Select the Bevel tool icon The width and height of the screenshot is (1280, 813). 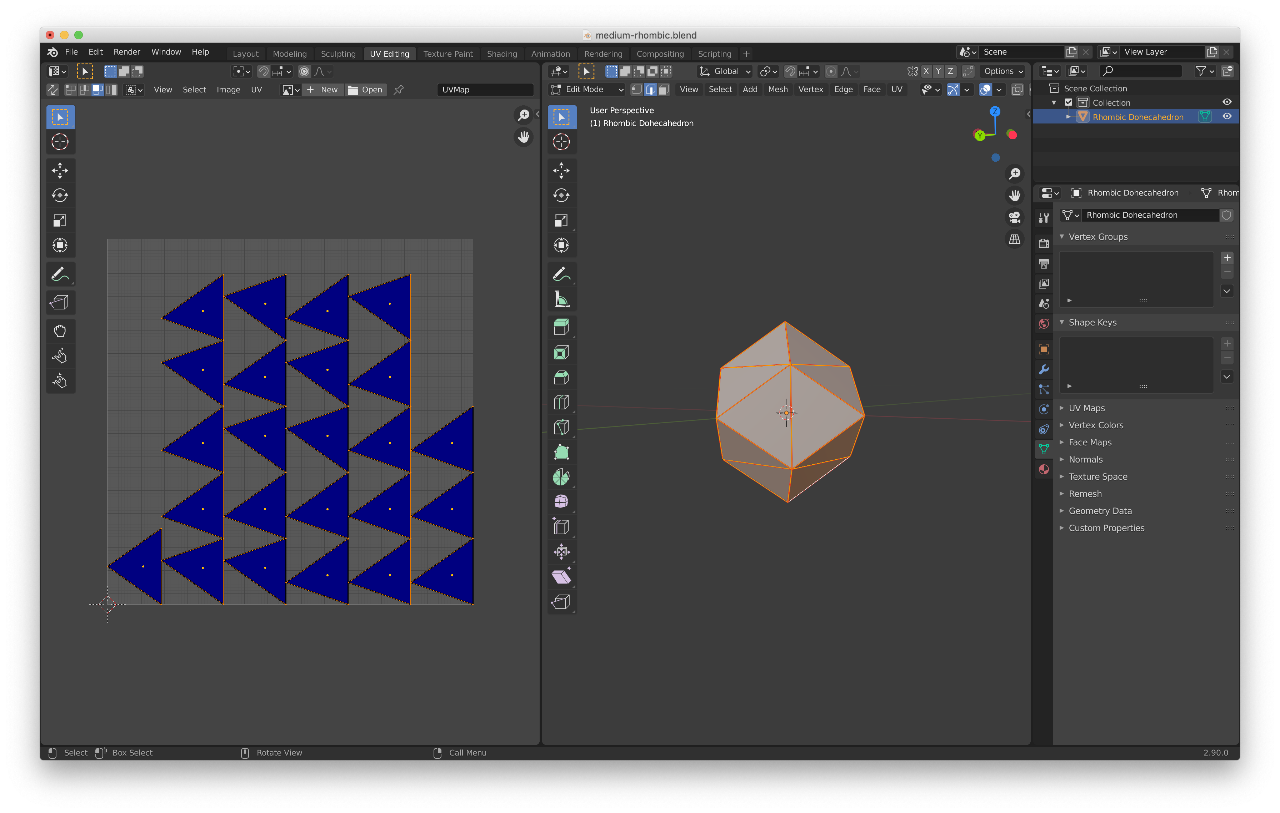coord(561,378)
